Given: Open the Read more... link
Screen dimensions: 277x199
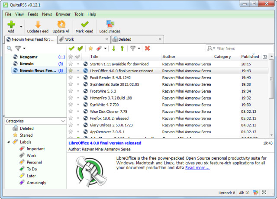Looking at the screenshot, I should [x=197, y=168].
